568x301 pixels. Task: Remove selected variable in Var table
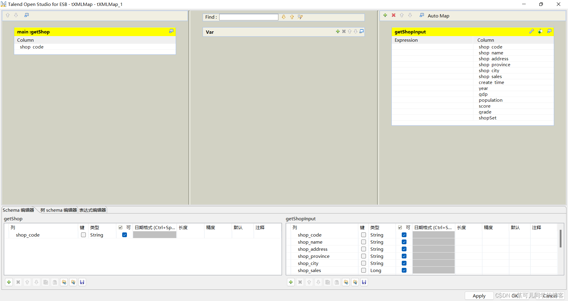pos(344,31)
